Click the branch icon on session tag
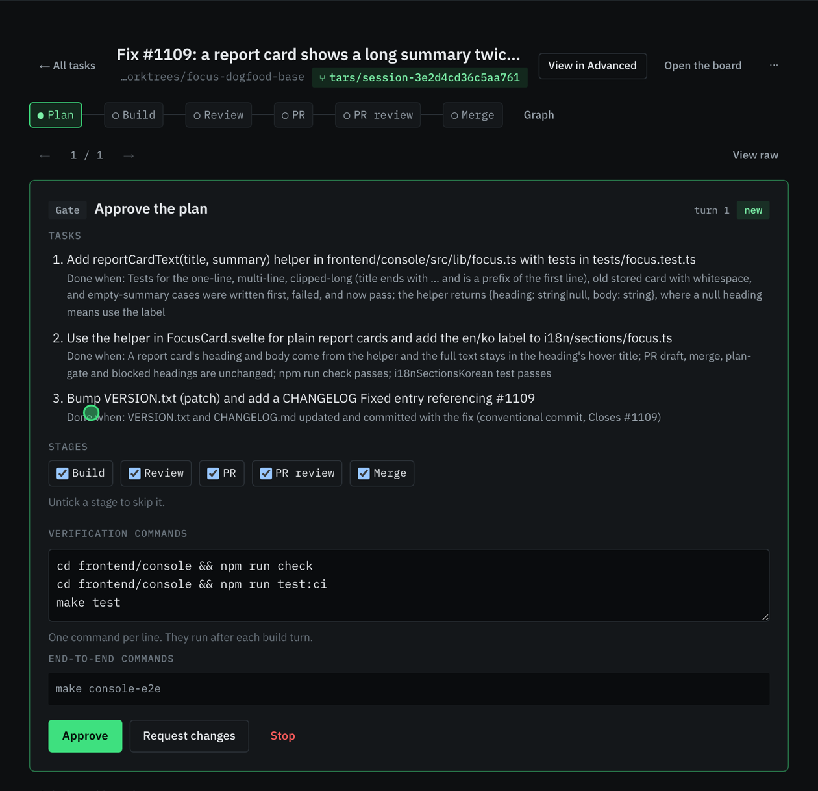 (322, 78)
